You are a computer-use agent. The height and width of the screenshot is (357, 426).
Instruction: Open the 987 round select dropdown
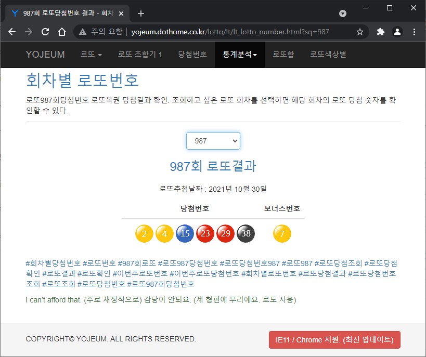213,141
